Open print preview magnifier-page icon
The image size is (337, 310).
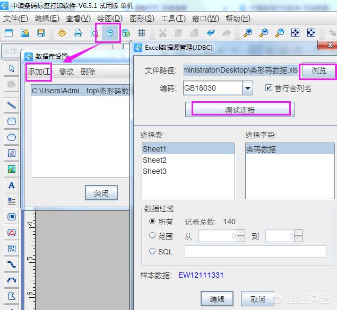(x=94, y=33)
